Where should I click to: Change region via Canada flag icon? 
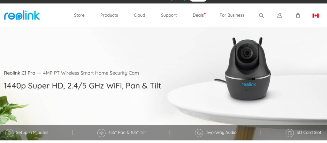pyautogui.click(x=315, y=15)
